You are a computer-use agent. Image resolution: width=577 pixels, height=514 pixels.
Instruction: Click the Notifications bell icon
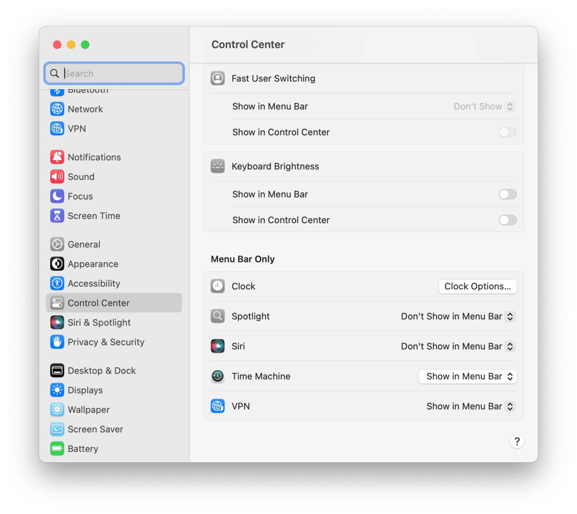[57, 157]
